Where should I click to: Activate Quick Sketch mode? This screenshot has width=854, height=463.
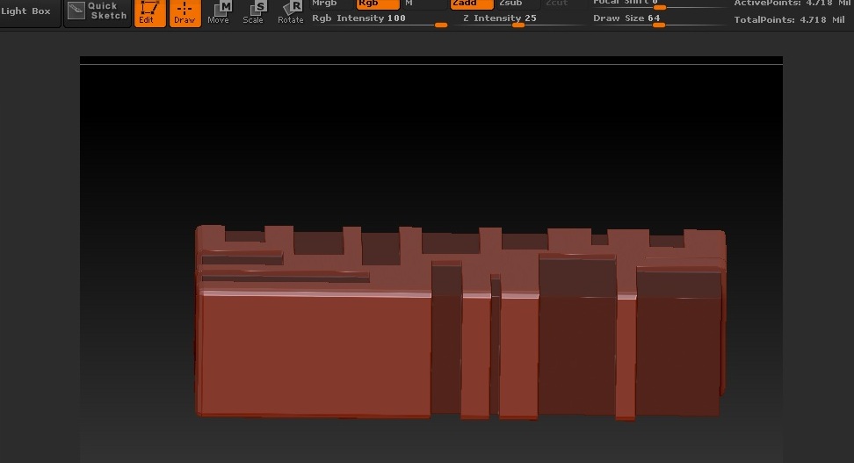point(98,12)
